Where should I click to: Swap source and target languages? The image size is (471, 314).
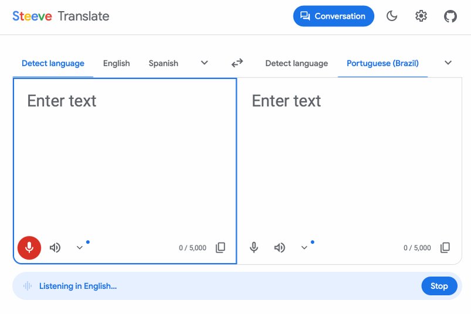point(237,63)
